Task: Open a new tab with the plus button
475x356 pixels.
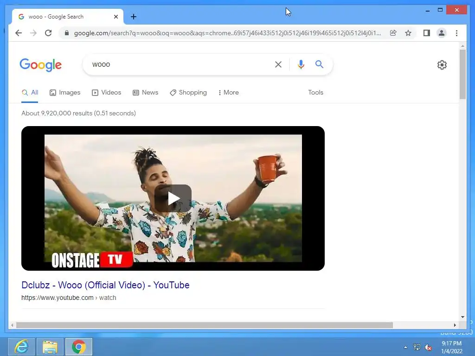Action: [134, 17]
